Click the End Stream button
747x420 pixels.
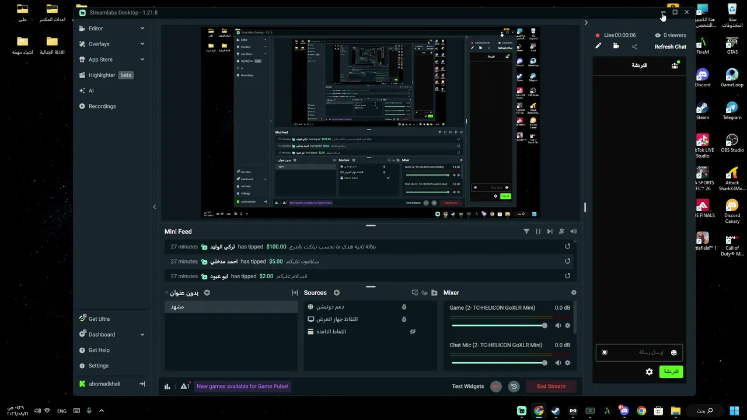coord(551,386)
